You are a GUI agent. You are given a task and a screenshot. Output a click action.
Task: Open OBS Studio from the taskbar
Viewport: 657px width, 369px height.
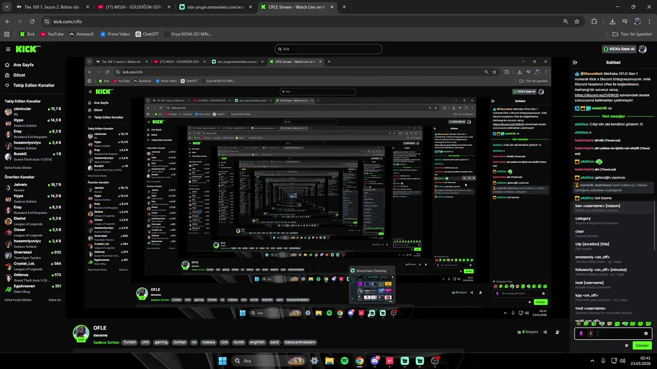point(435,361)
